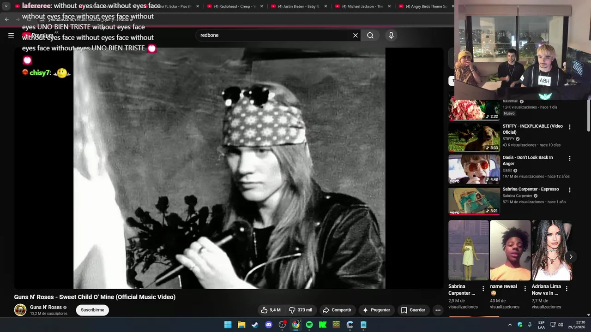Start voice search with the microphone
This screenshot has height=332, width=591.
coord(391,35)
